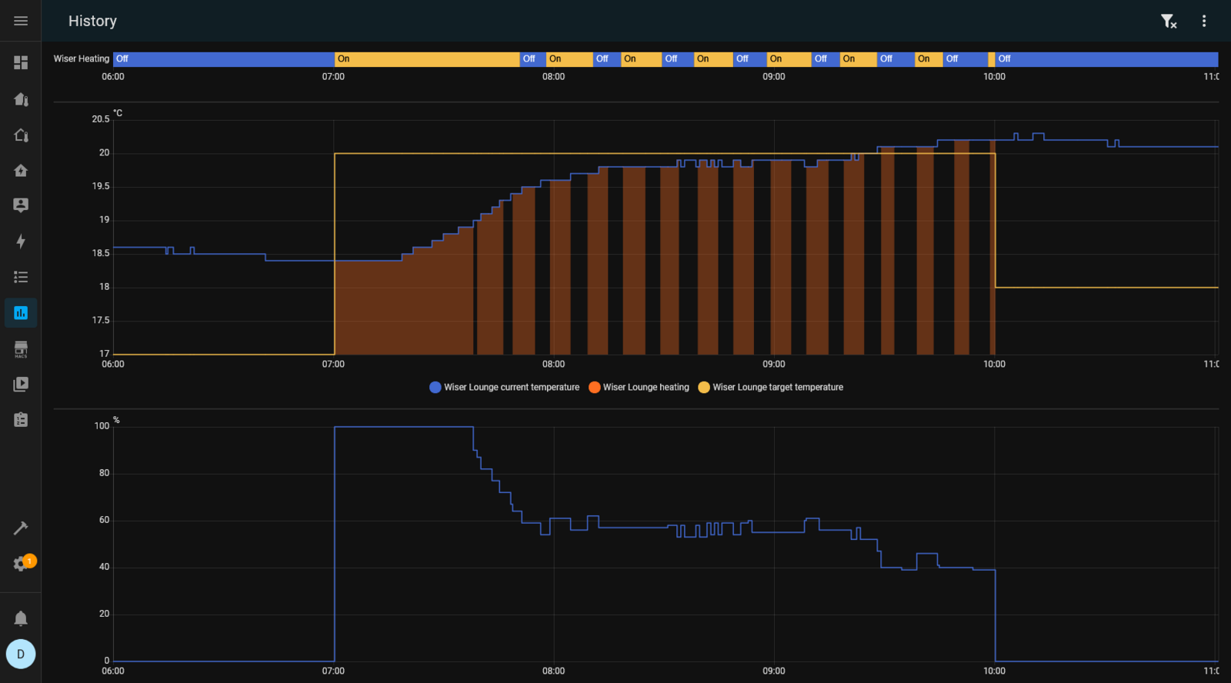Screen dimensions: 1231x683
Task: Open user profile avatar D
Action: tap(21, 655)
